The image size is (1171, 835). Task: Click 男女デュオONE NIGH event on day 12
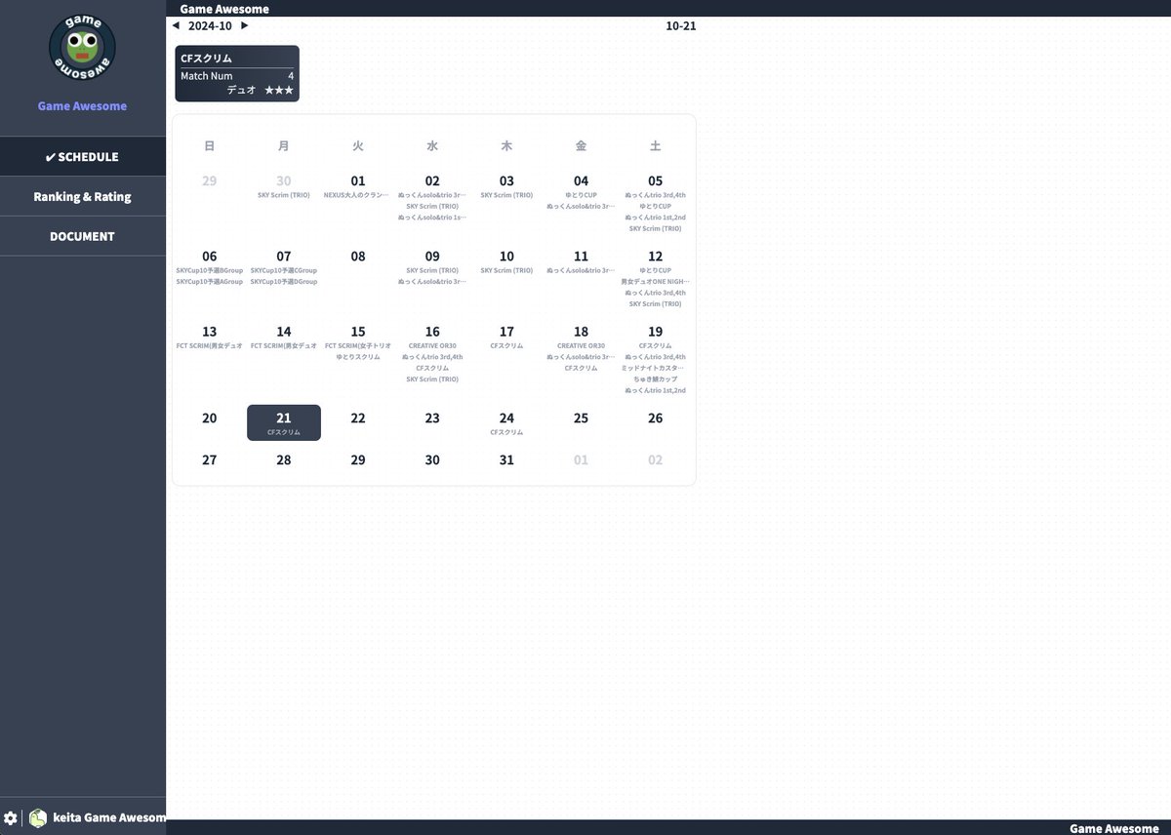pos(655,282)
